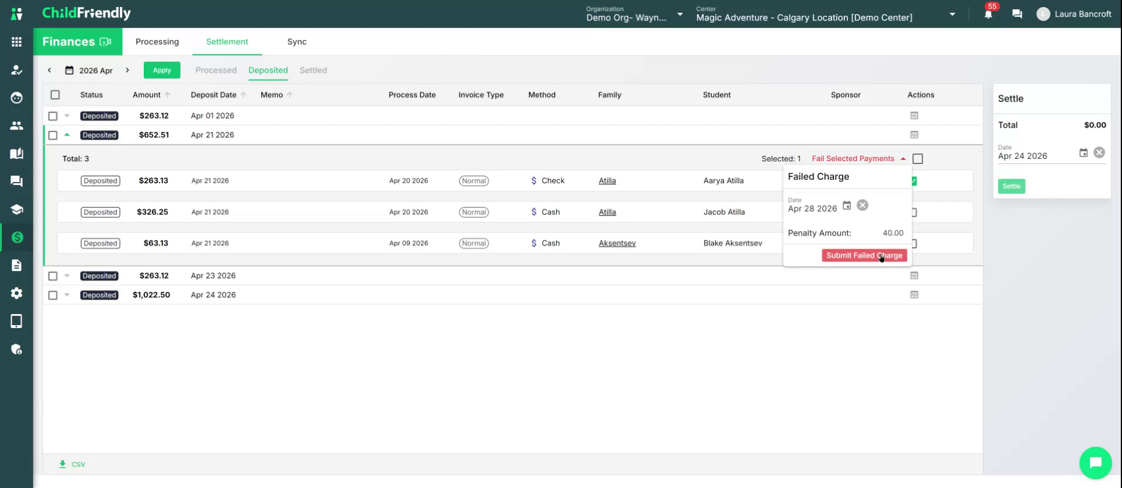Click the ChildFriendly logo
The image size is (1122, 488).
pyautogui.click(x=86, y=13)
